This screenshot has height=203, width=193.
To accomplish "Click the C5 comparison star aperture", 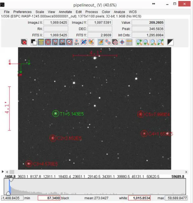I will click(x=141, y=114).
